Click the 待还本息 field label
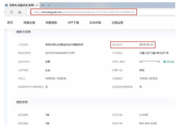 [117, 123]
